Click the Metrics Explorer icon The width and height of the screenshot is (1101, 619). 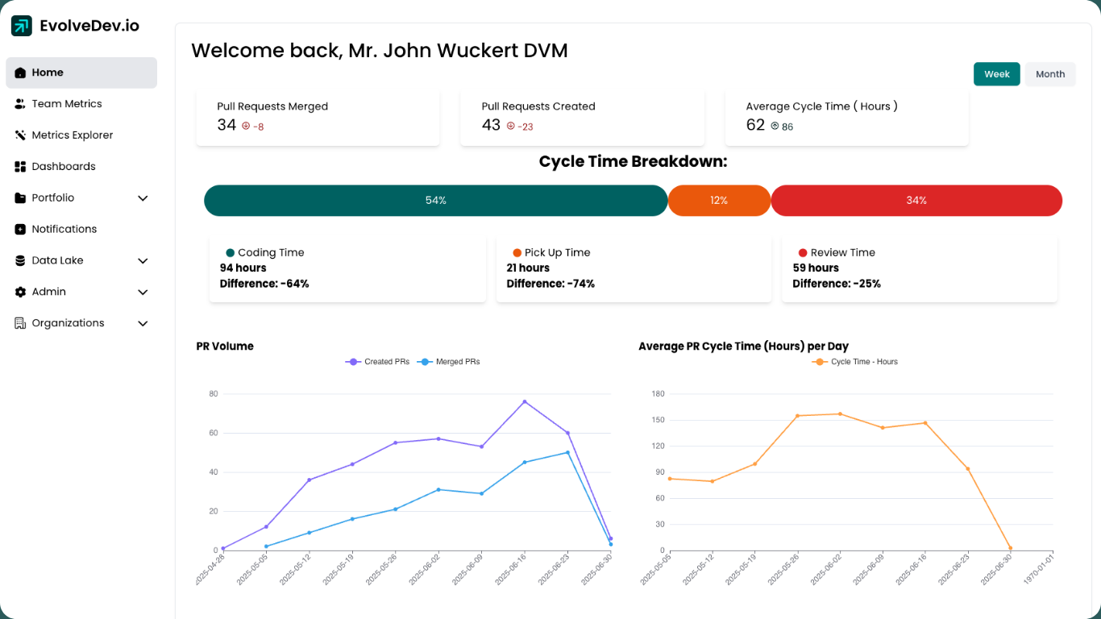tap(20, 135)
